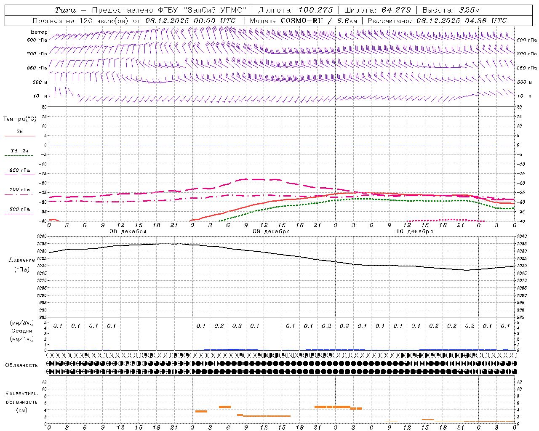539x431 pixels.
Task: Click the "Высота: 325м" header text
Action: pos(451,10)
